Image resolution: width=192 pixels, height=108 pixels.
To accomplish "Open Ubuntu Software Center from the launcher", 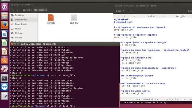I will (x=4, y=60).
